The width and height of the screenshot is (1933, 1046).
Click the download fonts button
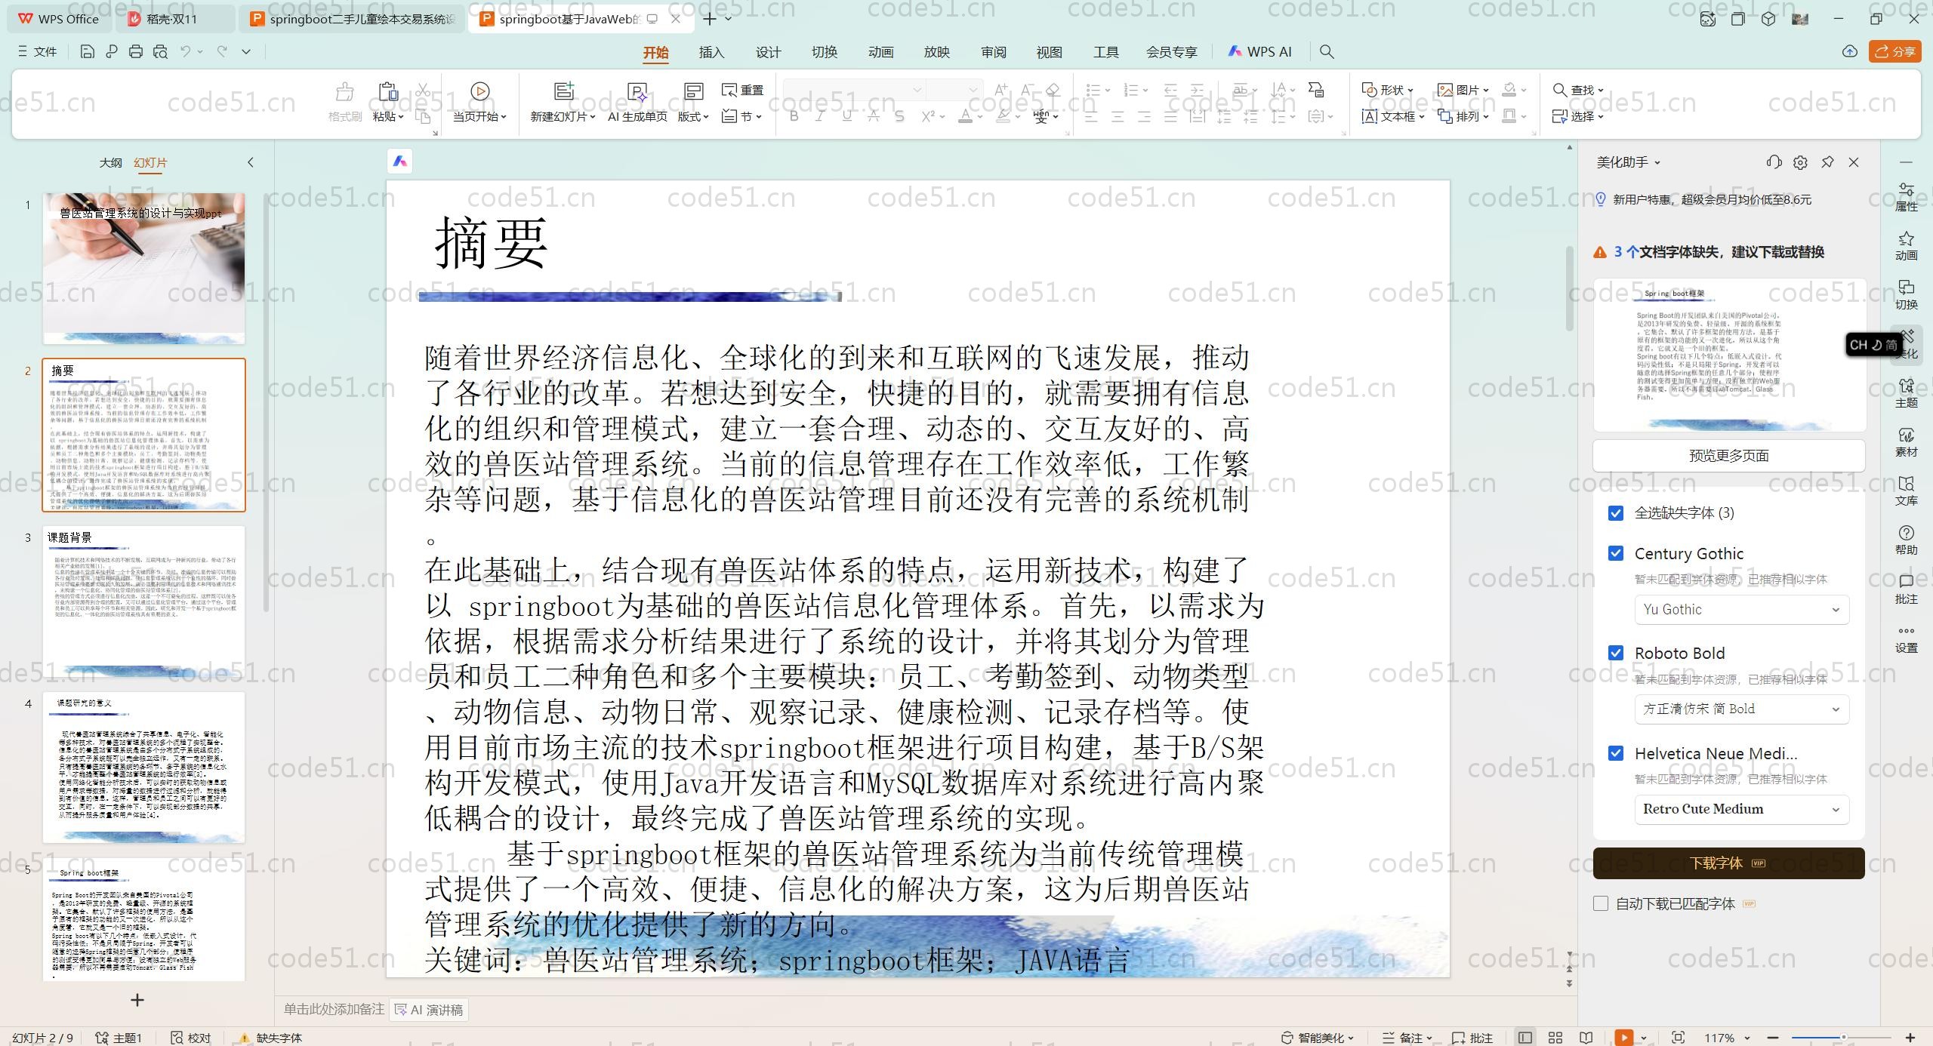tap(1728, 863)
